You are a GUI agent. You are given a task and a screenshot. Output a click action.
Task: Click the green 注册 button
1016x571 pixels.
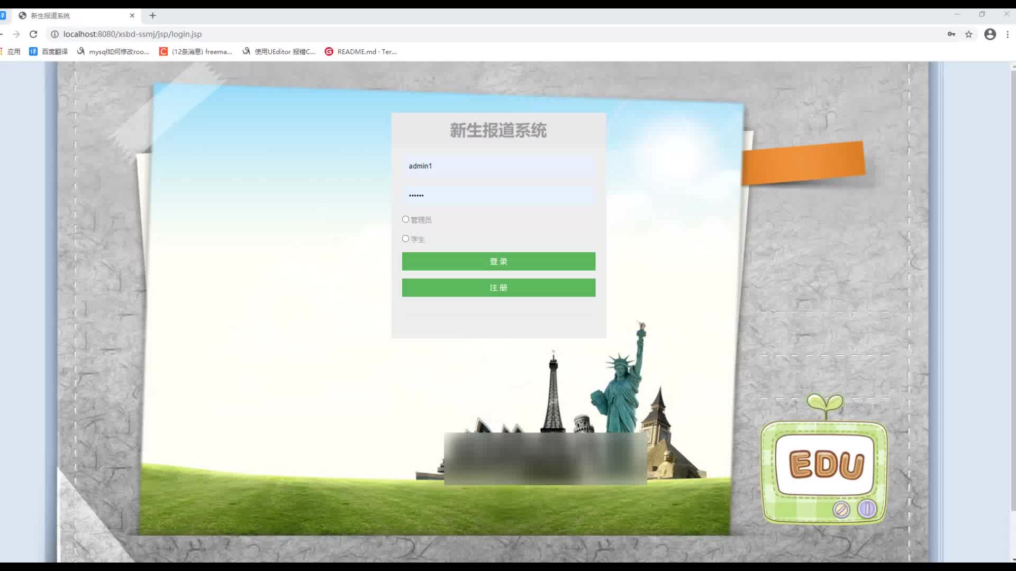(498, 288)
